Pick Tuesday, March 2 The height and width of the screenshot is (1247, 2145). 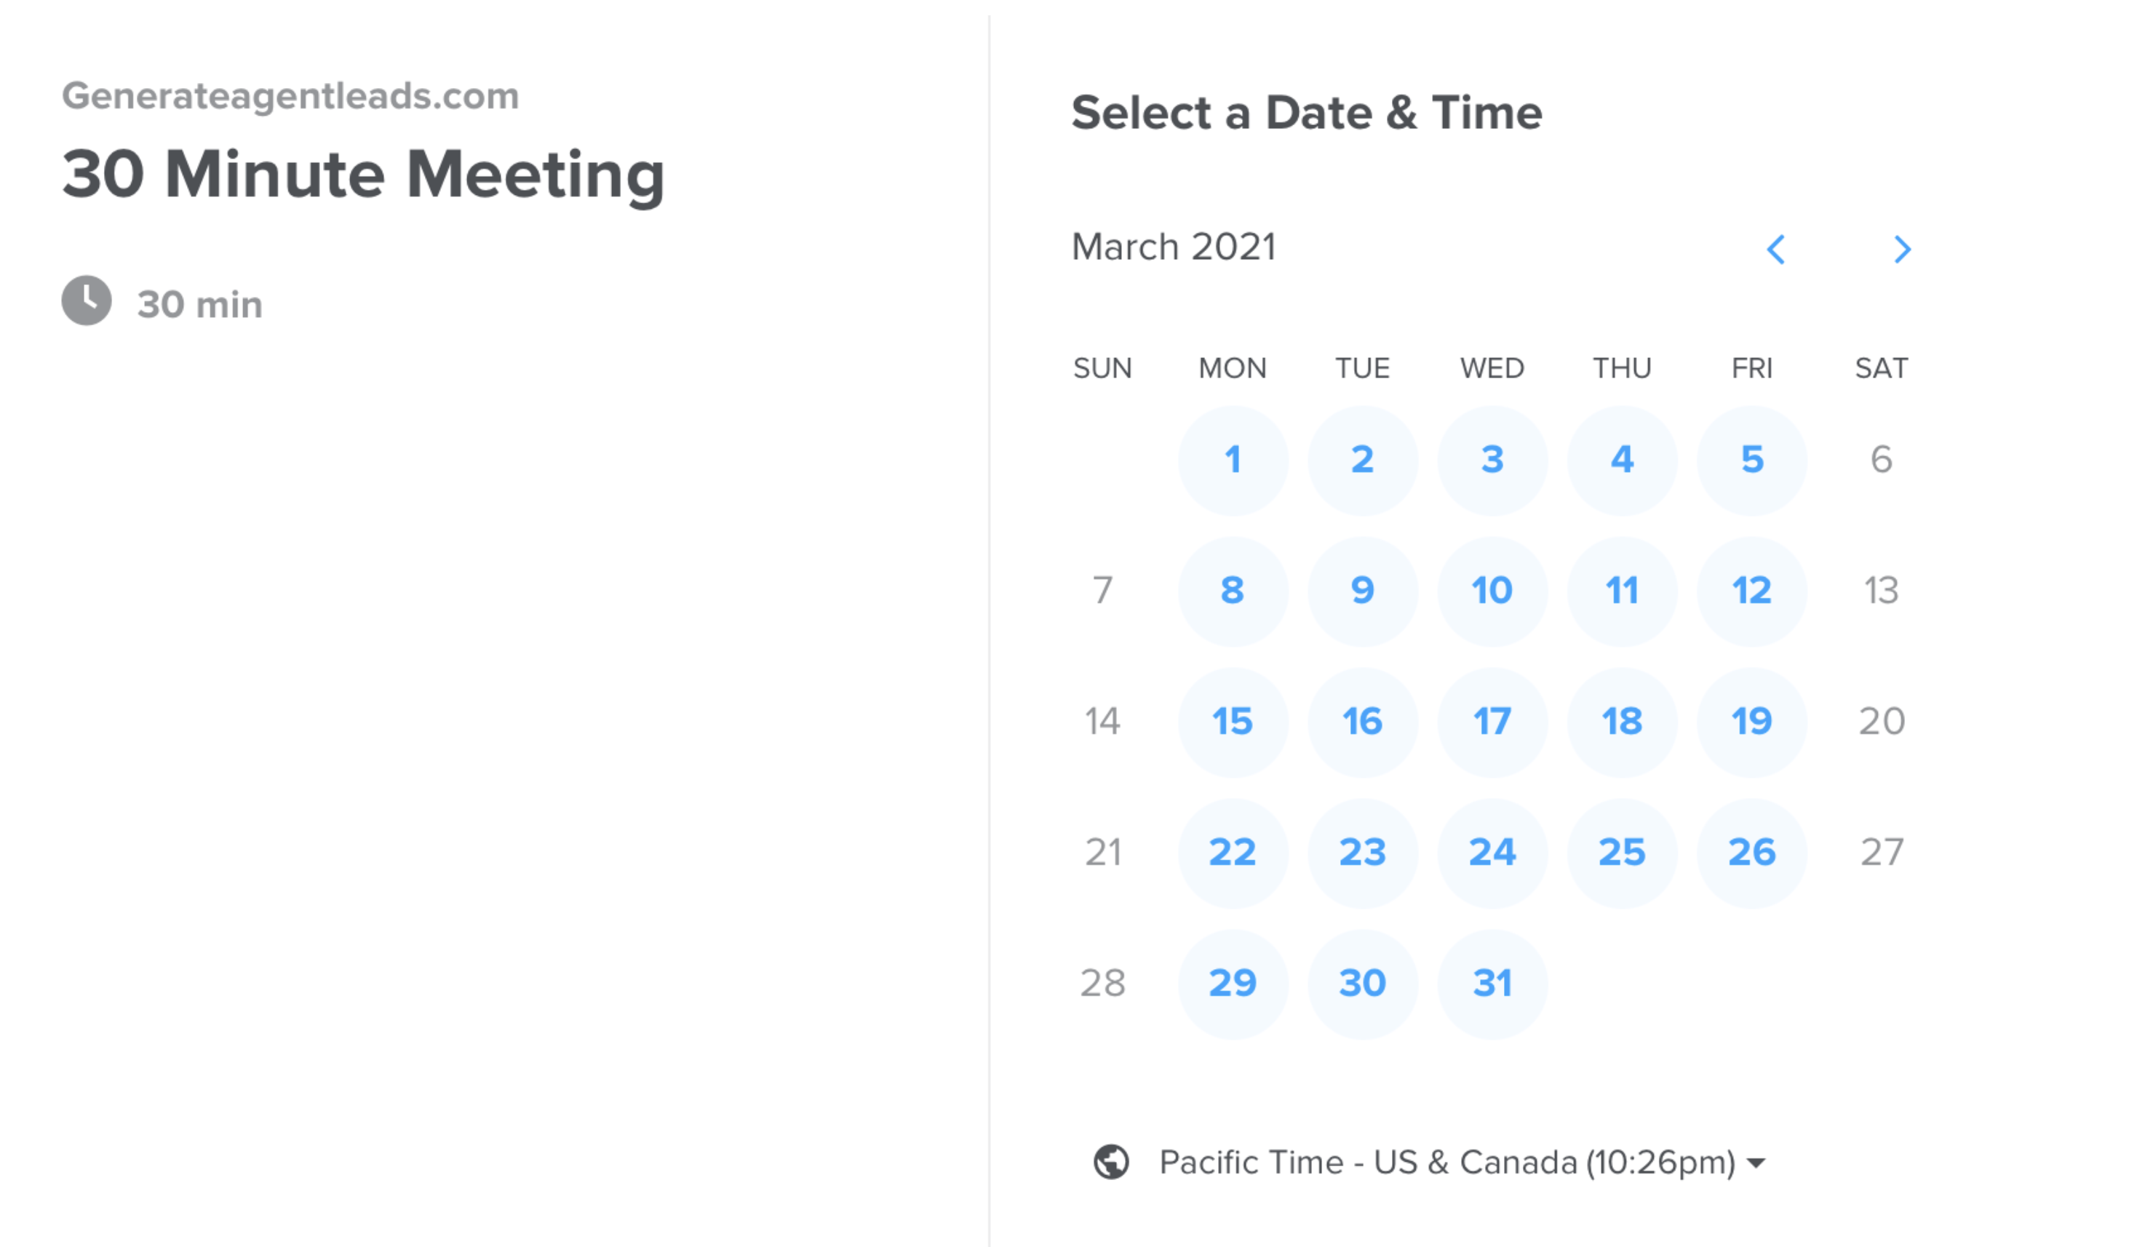tap(1362, 461)
